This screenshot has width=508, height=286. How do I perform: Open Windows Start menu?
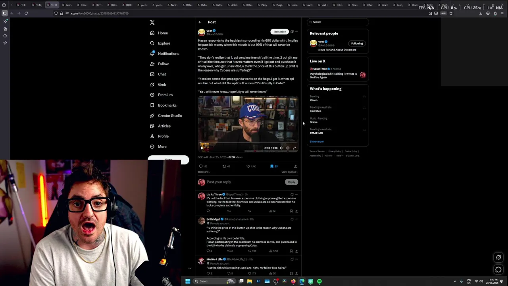188,281
